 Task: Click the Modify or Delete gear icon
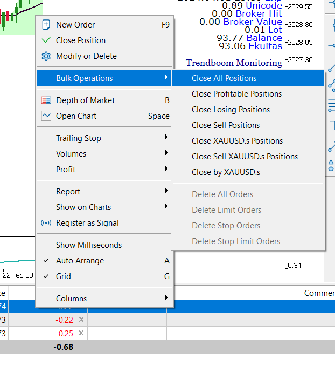pyautogui.click(x=46, y=56)
